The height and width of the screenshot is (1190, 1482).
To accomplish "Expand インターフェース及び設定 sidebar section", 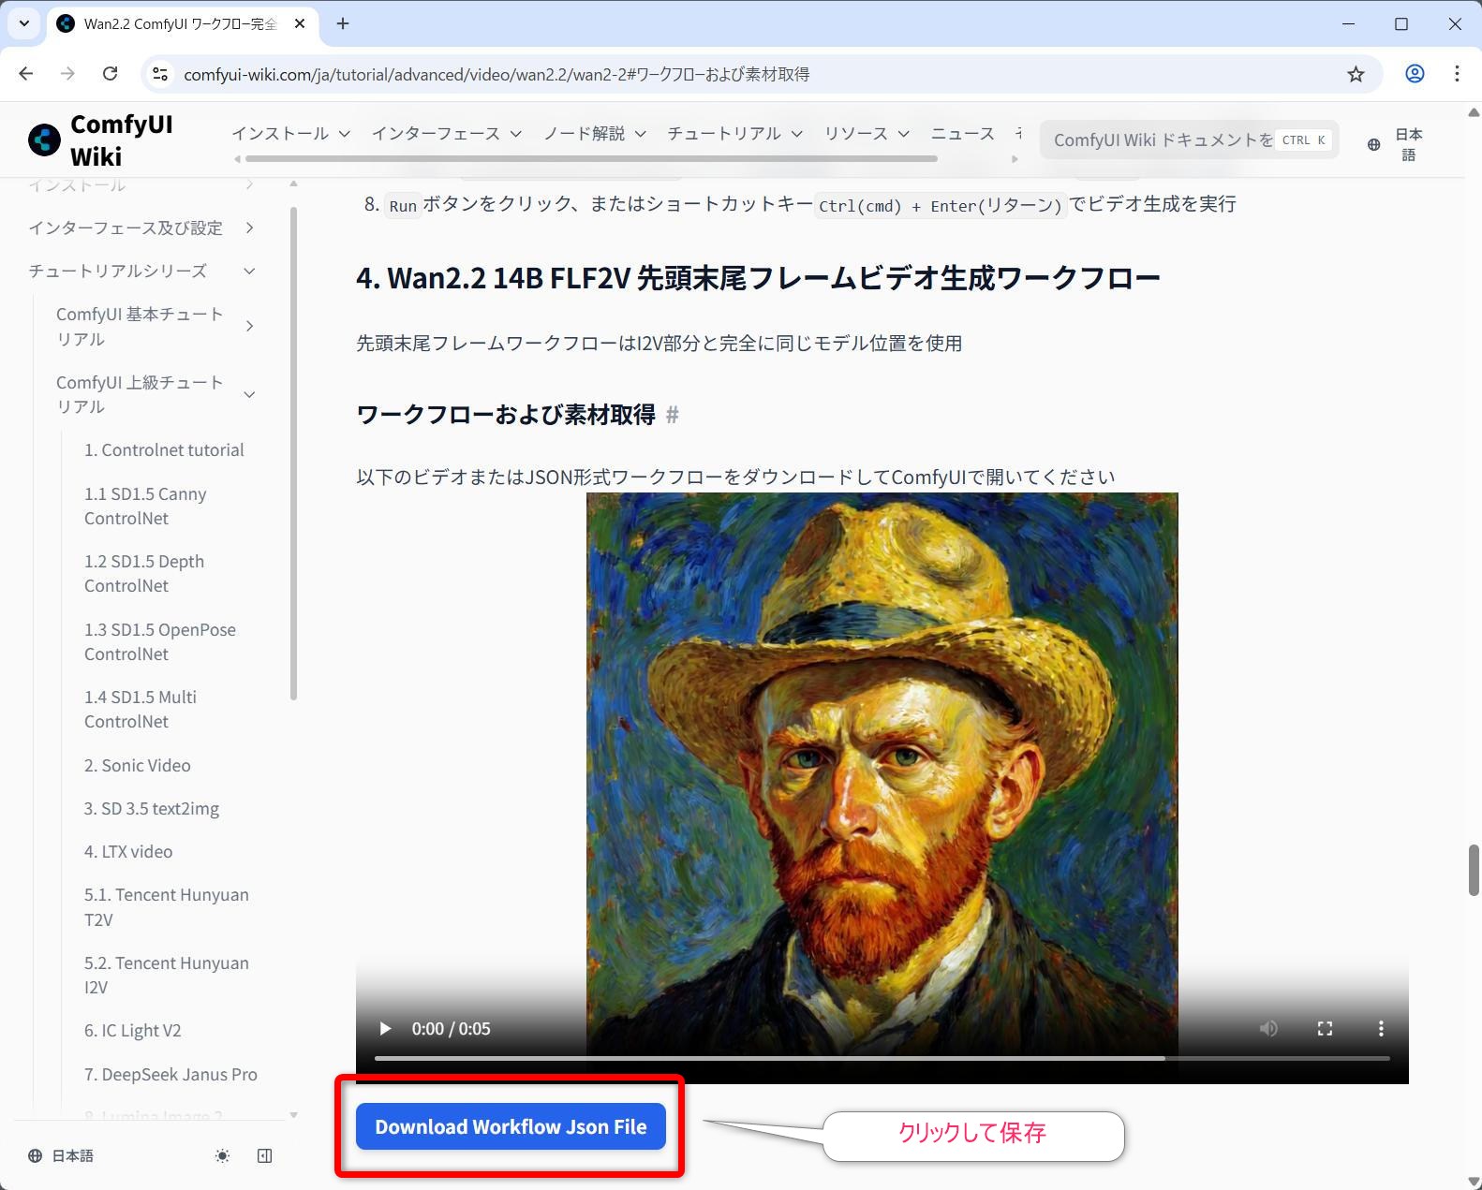I will tap(141, 228).
